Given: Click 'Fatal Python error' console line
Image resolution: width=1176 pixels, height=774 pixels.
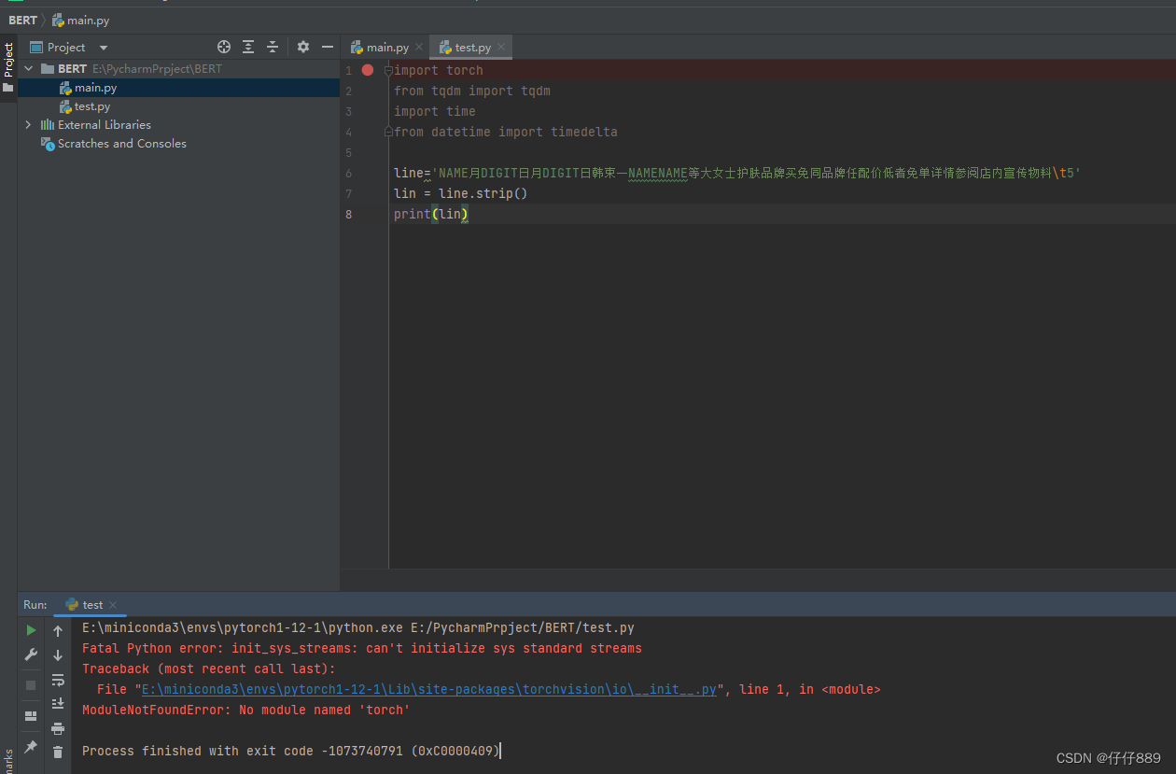Looking at the screenshot, I should click(x=362, y=648).
